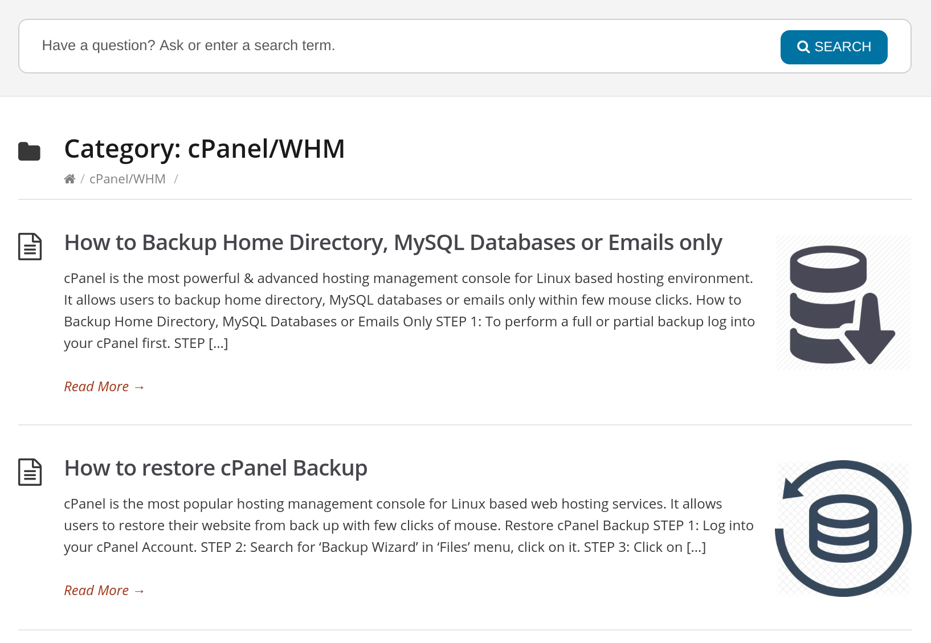Click the home icon in breadcrumb

point(70,179)
